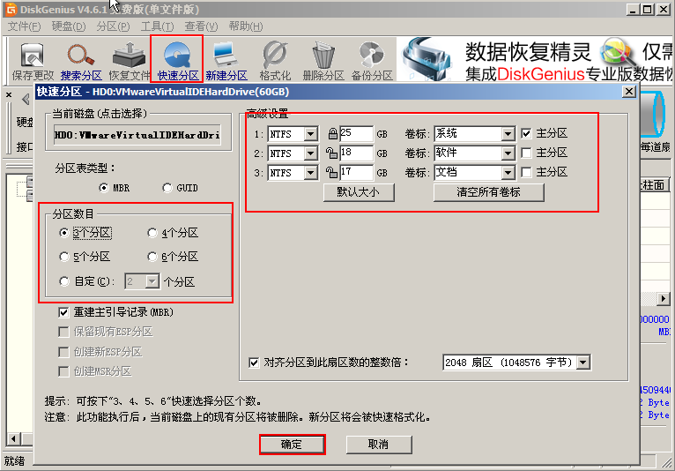Click the size field of partition 3 (17 GB)
675x471 pixels.
[356, 172]
